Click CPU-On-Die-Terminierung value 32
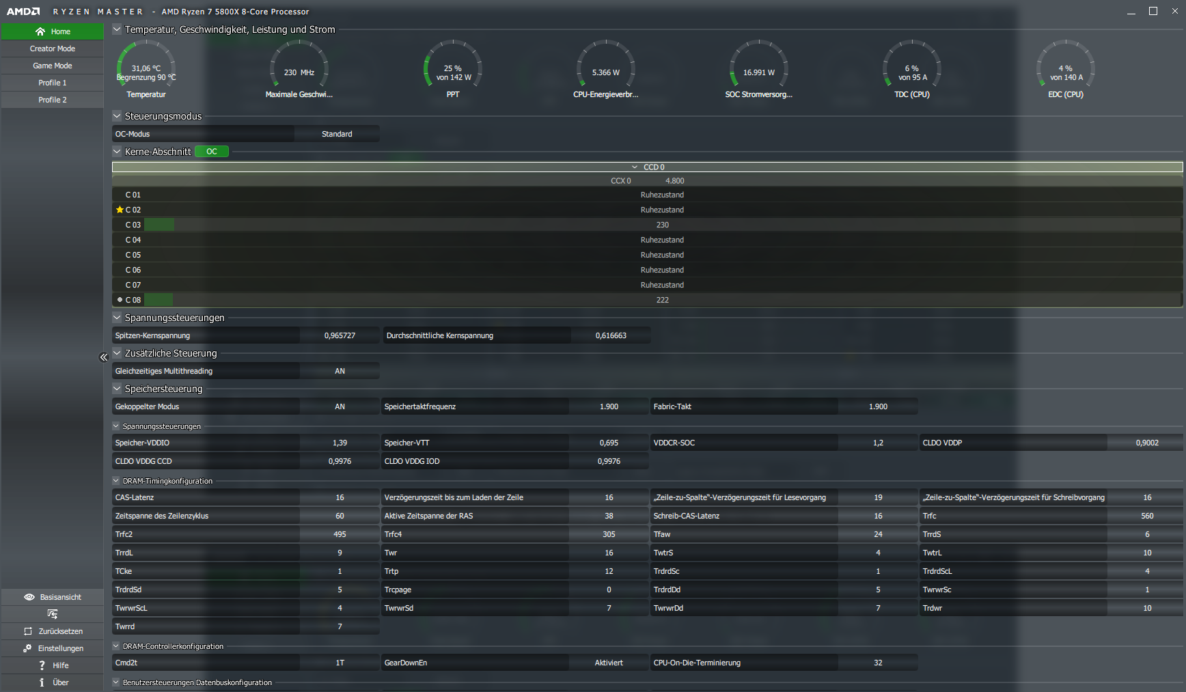This screenshot has height=692, width=1186. tap(878, 663)
